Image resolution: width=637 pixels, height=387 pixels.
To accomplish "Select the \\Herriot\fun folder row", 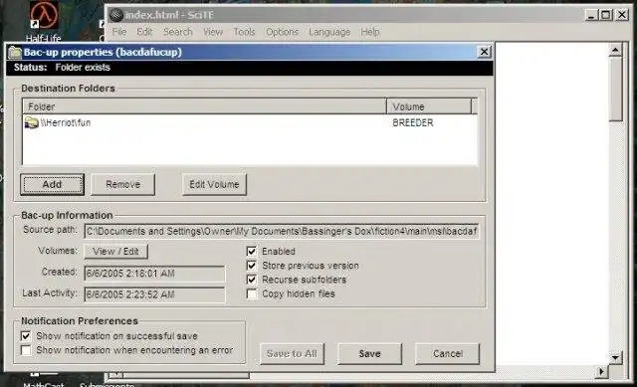I will (250, 122).
